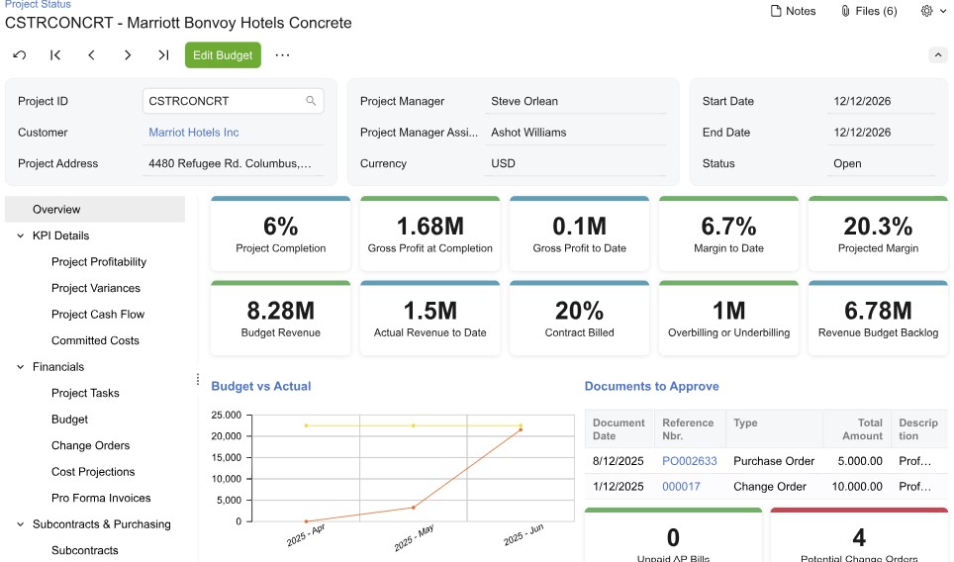Screen dimensions: 954x562
Task: Open the attached Files (6) paperclip
Action: point(868,11)
